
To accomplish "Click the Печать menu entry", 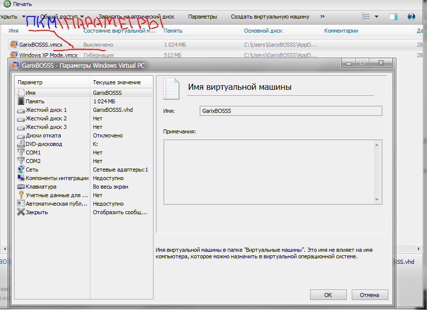I will pyautogui.click(x=23, y=4).
